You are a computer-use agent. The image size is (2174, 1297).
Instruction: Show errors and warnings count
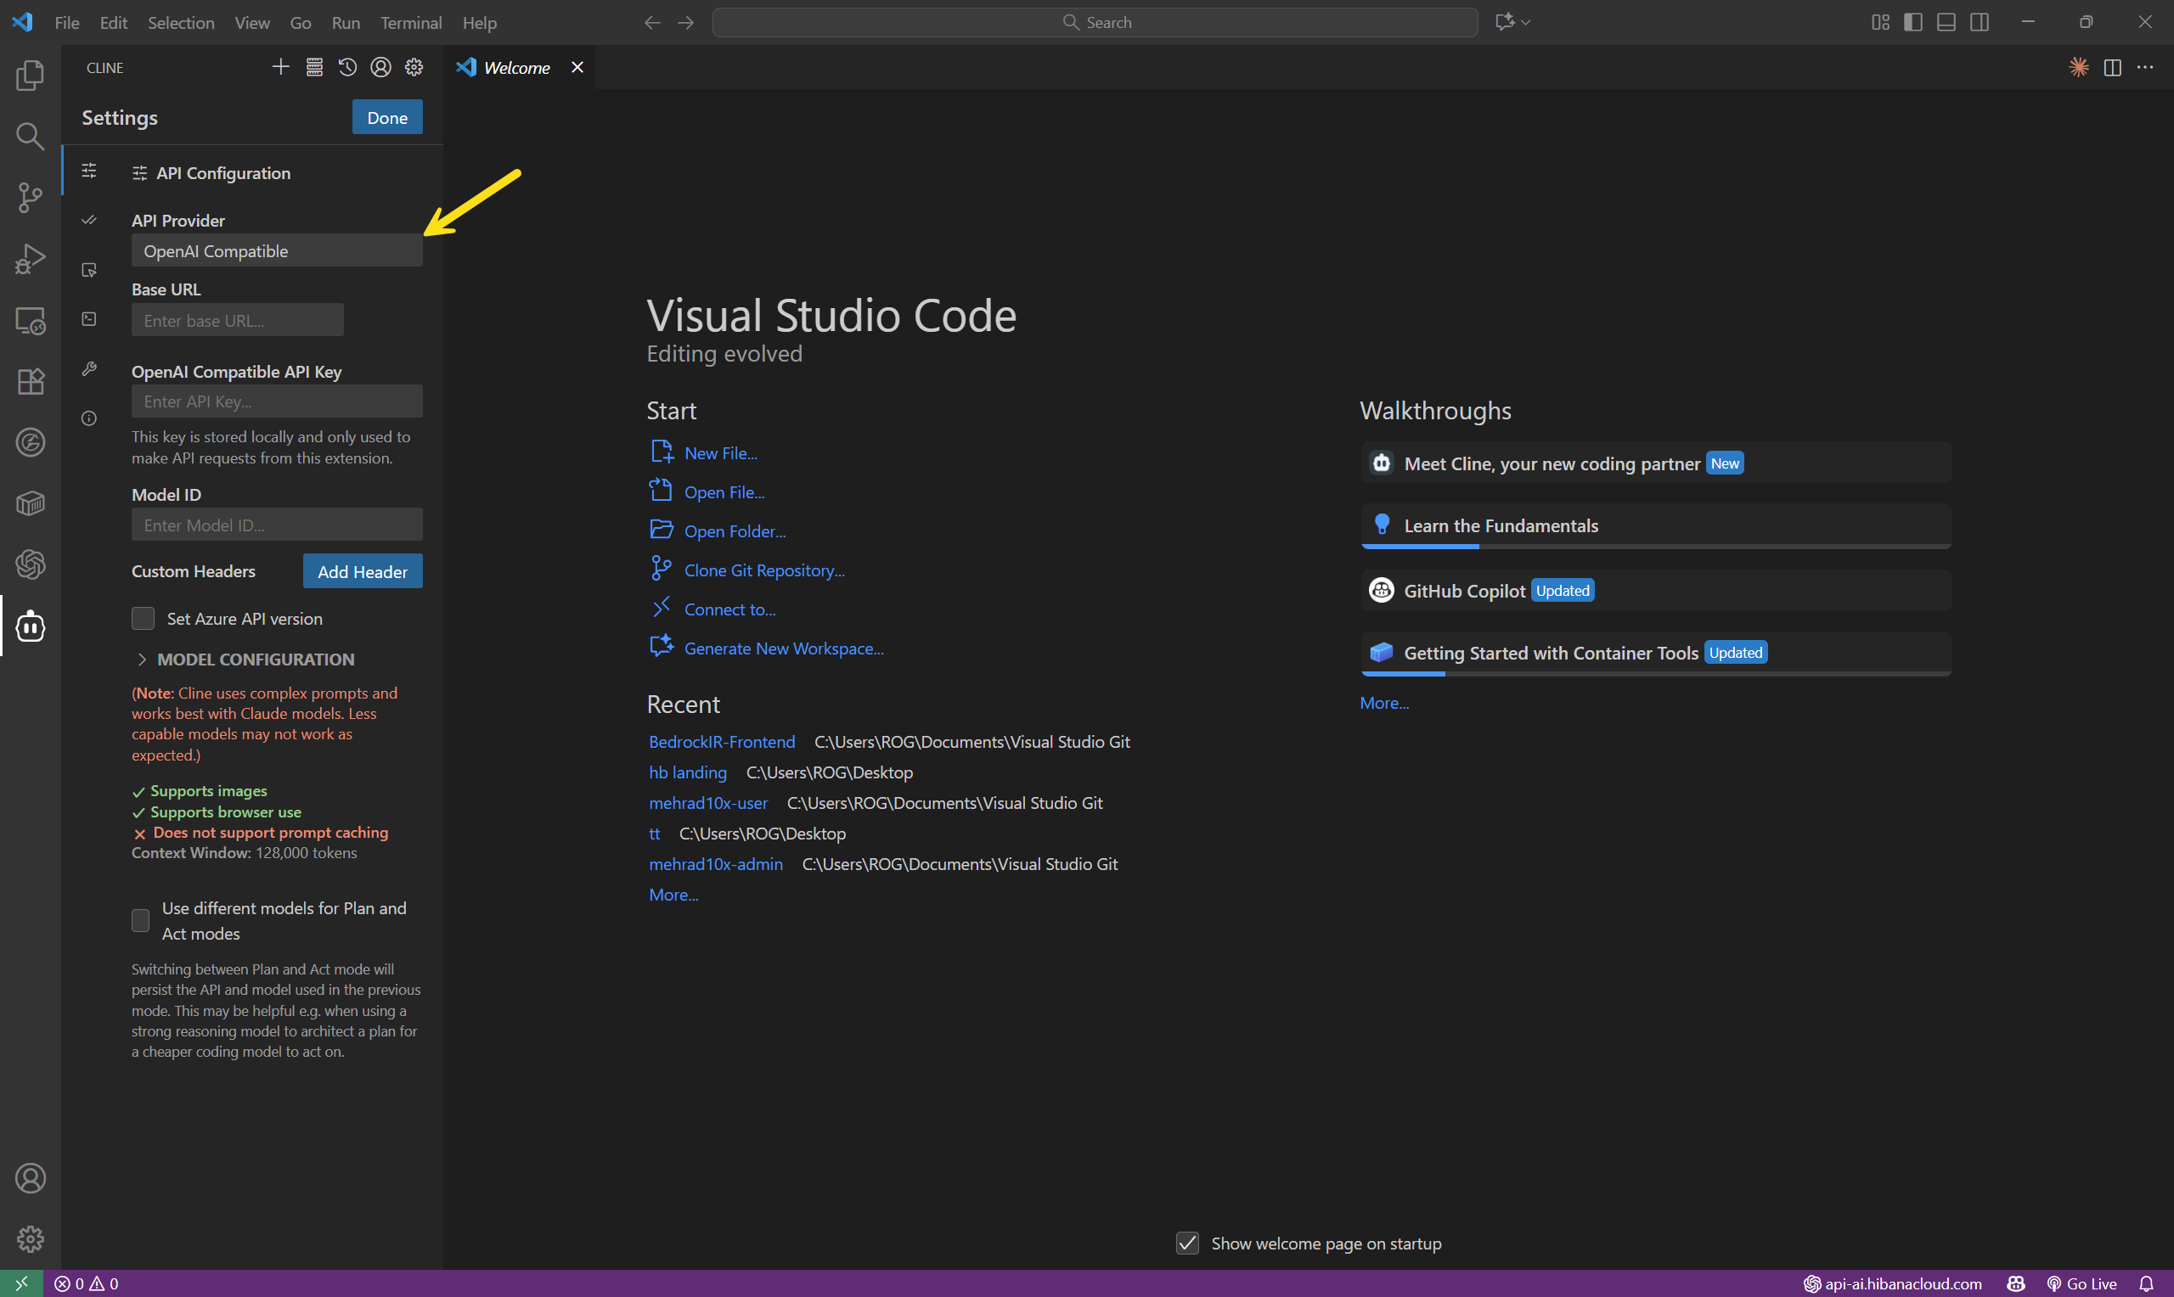(x=86, y=1283)
